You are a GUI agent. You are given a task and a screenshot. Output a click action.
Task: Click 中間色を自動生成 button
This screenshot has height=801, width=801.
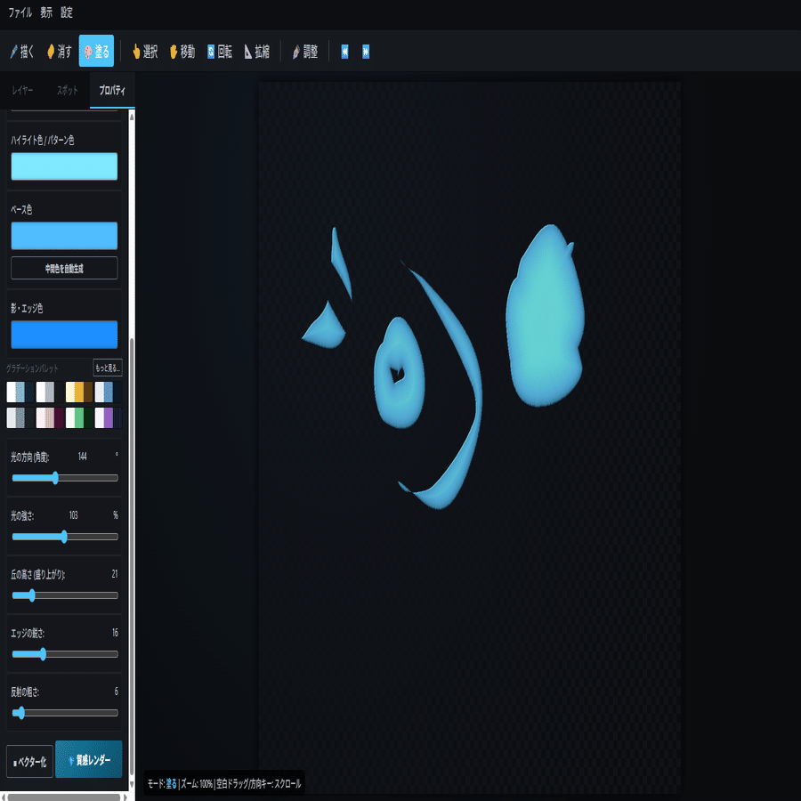pyautogui.click(x=64, y=268)
